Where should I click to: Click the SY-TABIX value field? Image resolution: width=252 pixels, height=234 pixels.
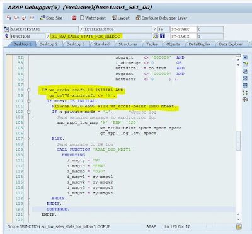click(x=210, y=37)
